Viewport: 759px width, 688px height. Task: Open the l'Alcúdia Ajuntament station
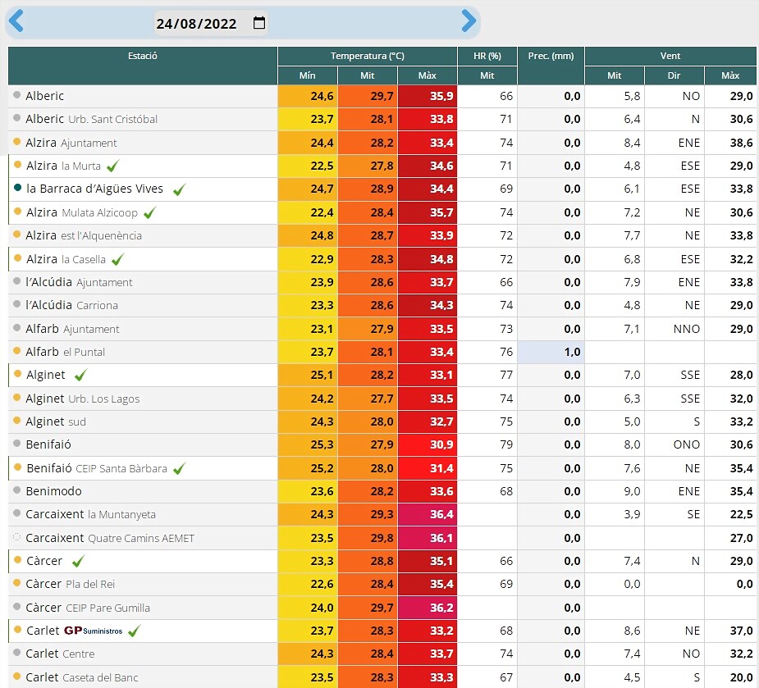pos(79,282)
